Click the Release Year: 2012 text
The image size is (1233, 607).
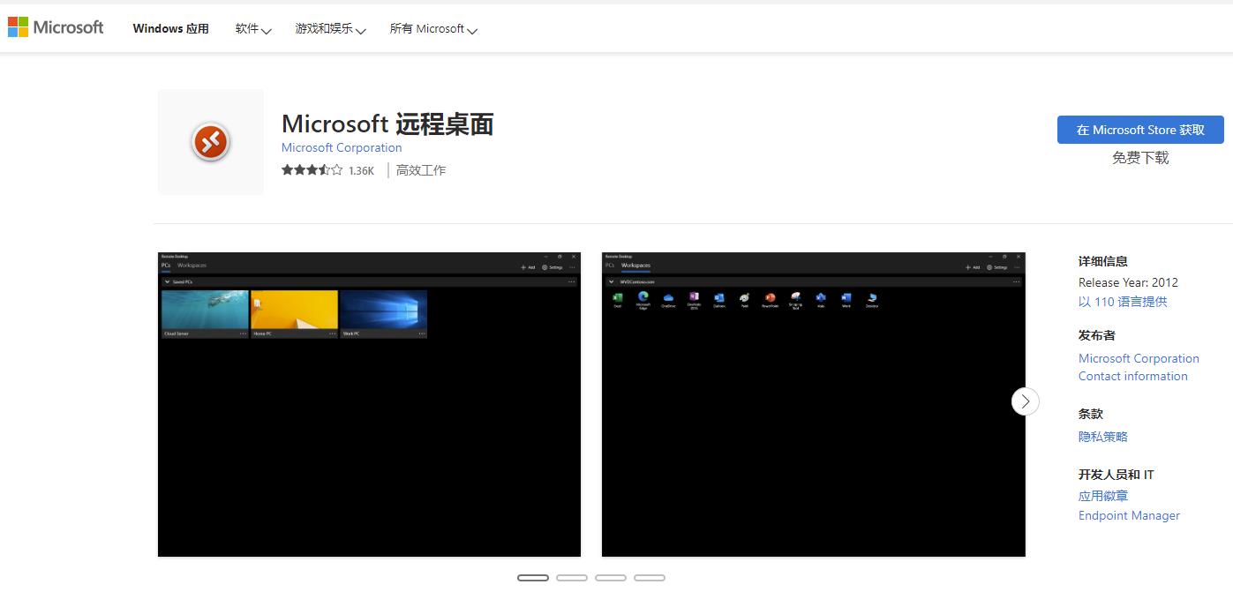point(1128,282)
